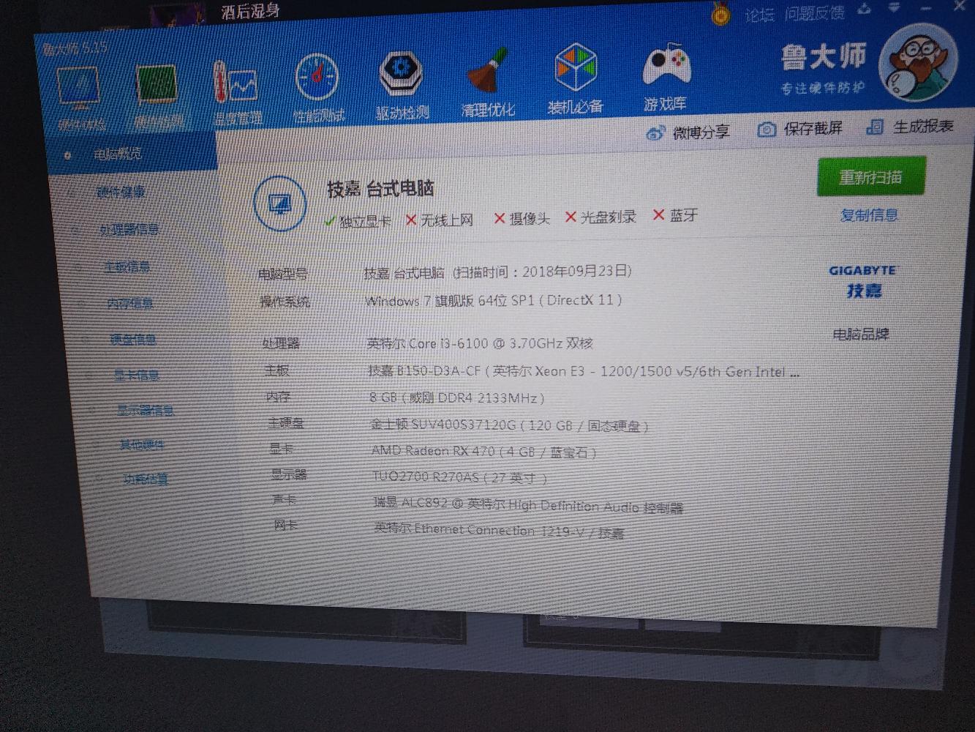Select 显示器信息 in the sidebar

pos(145,411)
